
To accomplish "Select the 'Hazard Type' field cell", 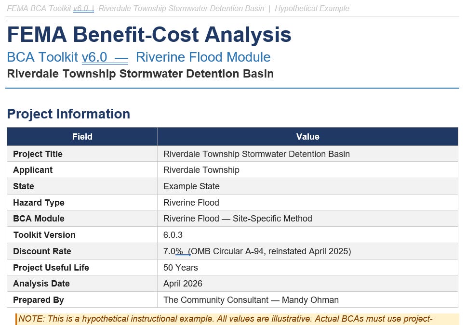I will 82,203.
